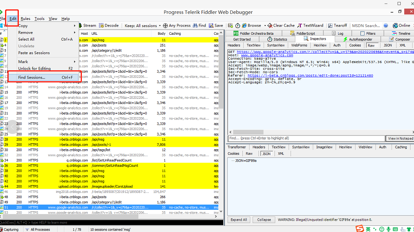Open the Keep: All sessions dropdown
Screen dimensions: 414x232
[x=143, y=25]
